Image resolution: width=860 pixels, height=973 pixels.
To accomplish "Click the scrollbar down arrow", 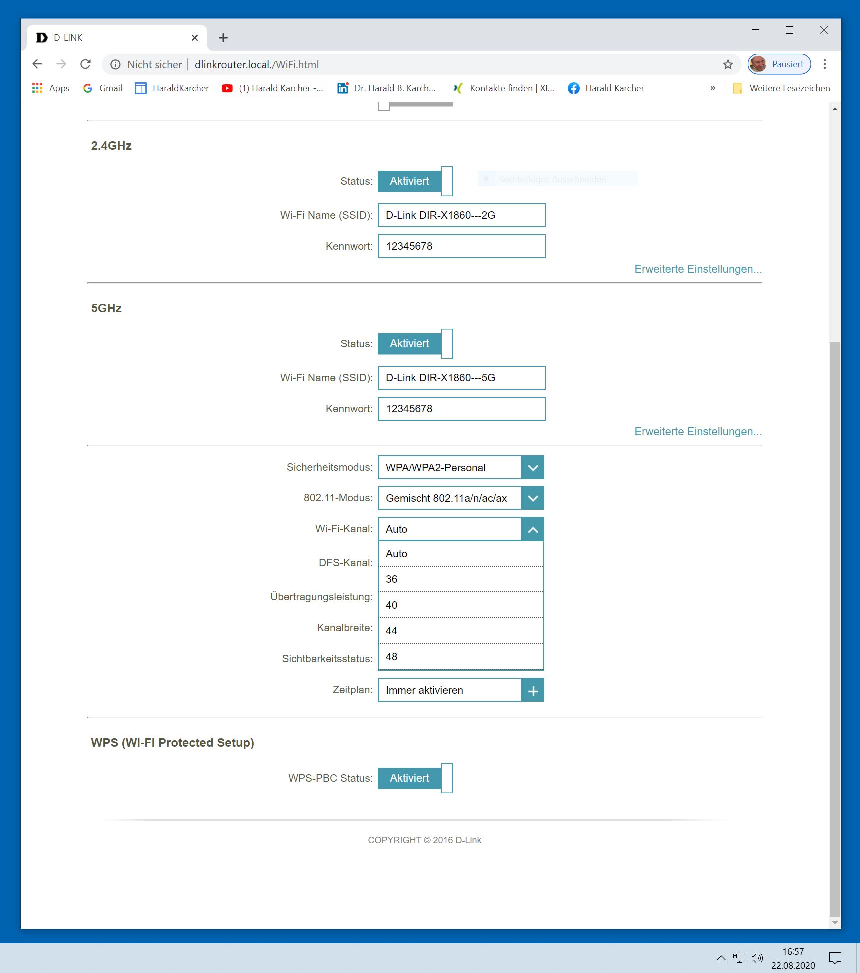I will [x=835, y=923].
